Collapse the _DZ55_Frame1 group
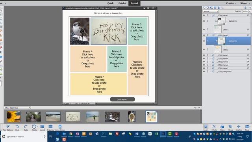The height and width of the screenshot is (142, 252). click(211, 15)
